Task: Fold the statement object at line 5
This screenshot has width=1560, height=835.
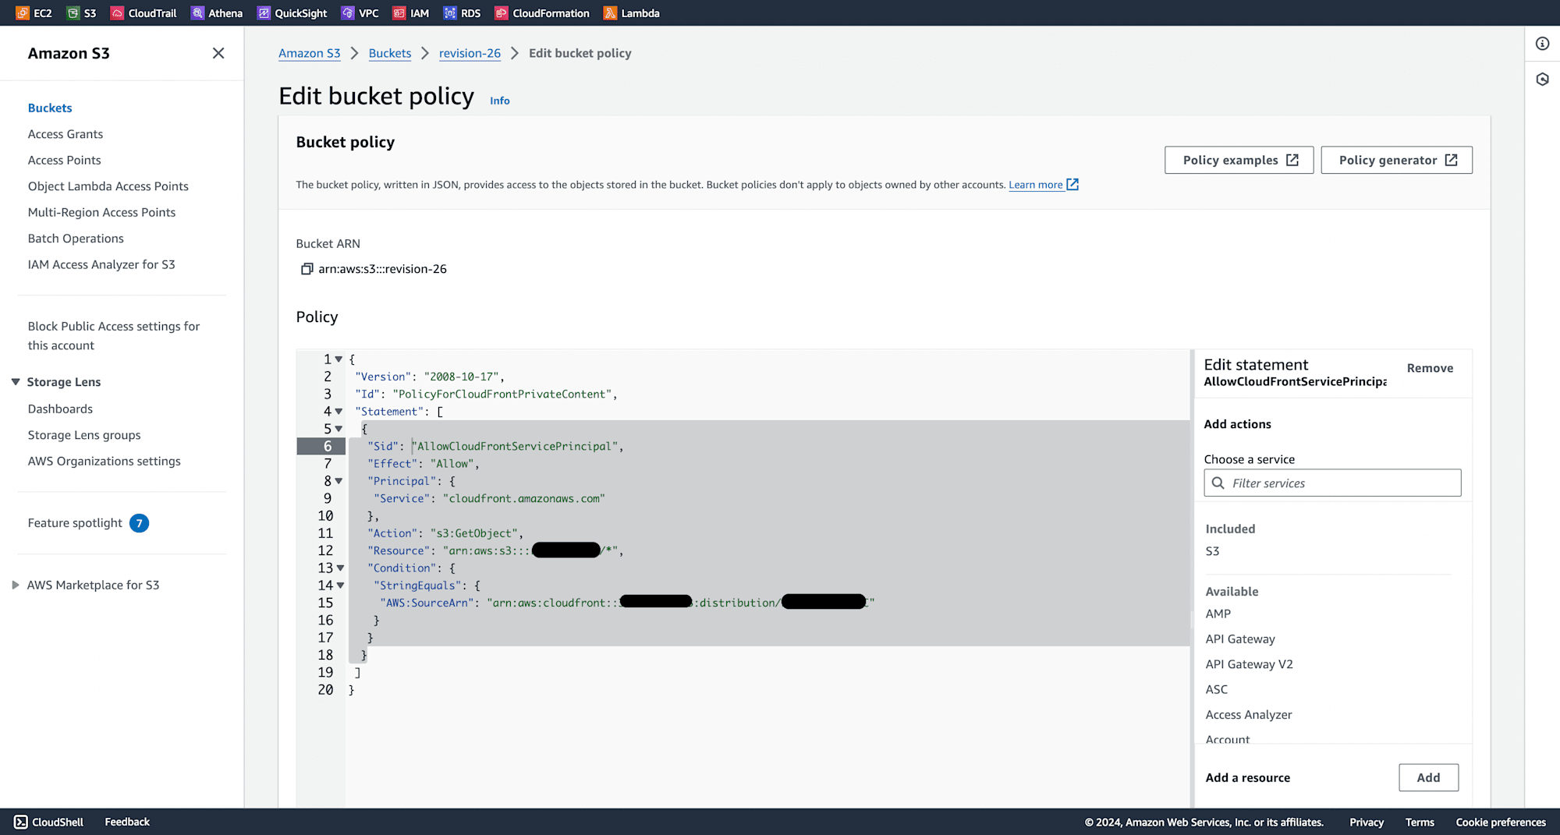Action: coord(339,429)
